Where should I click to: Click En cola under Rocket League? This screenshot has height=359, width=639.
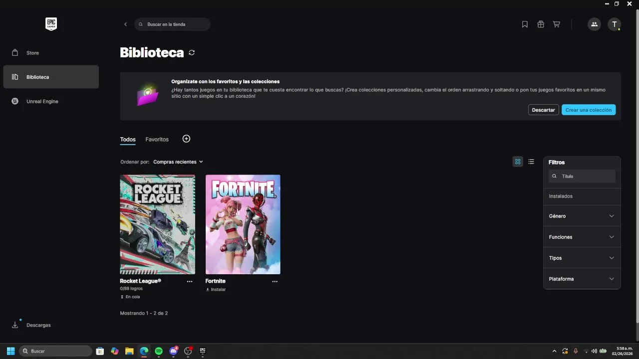click(x=130, y=297)
